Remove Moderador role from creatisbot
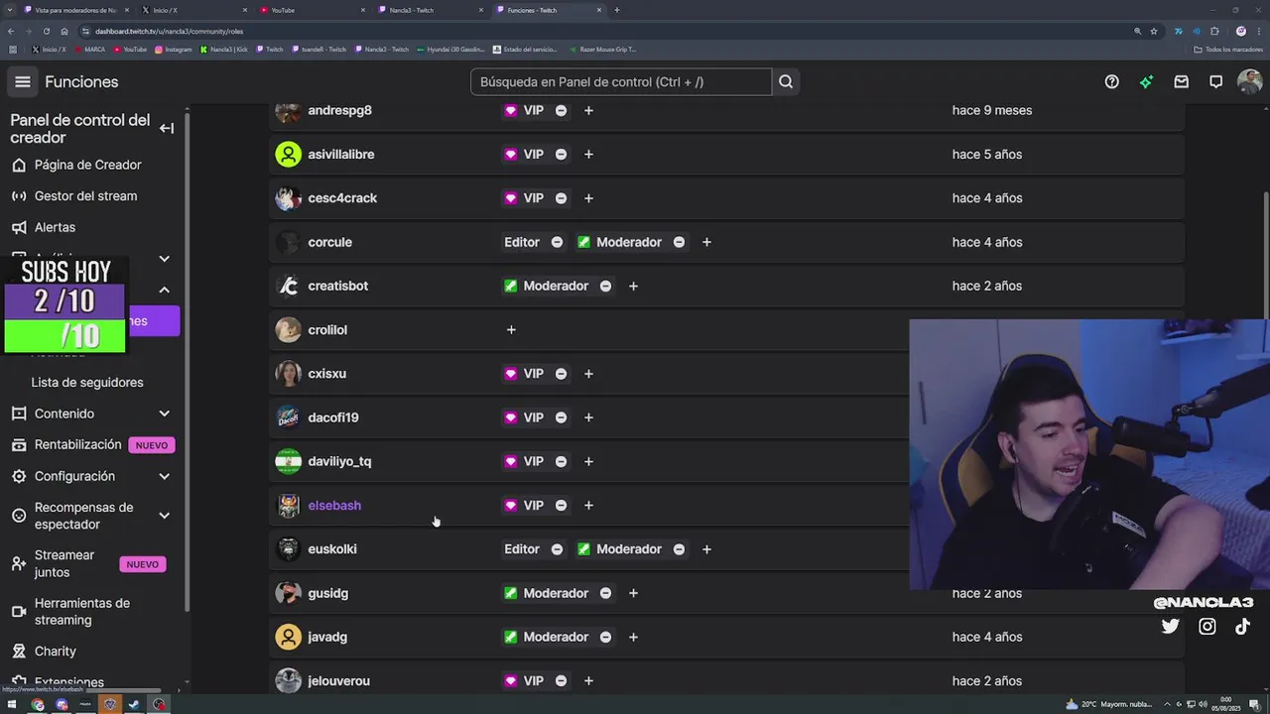This screenshot has height=714, width=1270. pos(605,286)
